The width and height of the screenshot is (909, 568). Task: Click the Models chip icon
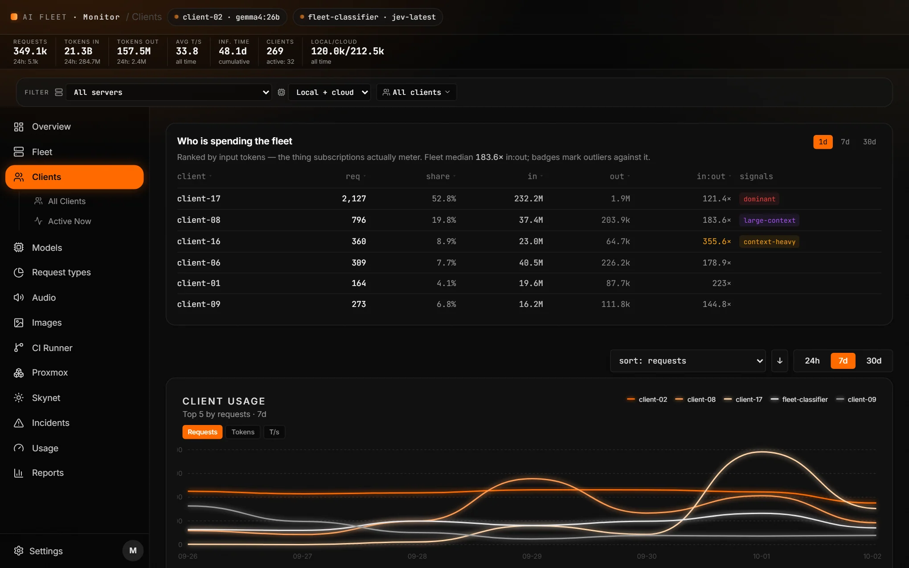coord(19,248)
